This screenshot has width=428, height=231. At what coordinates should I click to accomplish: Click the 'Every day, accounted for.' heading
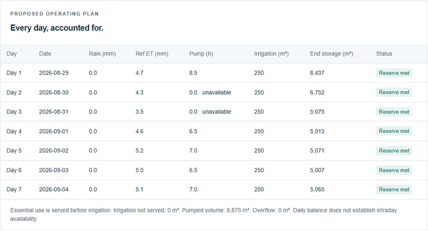coord(57,28)
